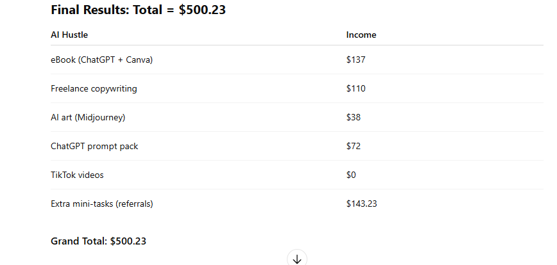This screenshot has width=557, height=265.
Task: Click the $0 income value
Action: (x=351, y=175)
